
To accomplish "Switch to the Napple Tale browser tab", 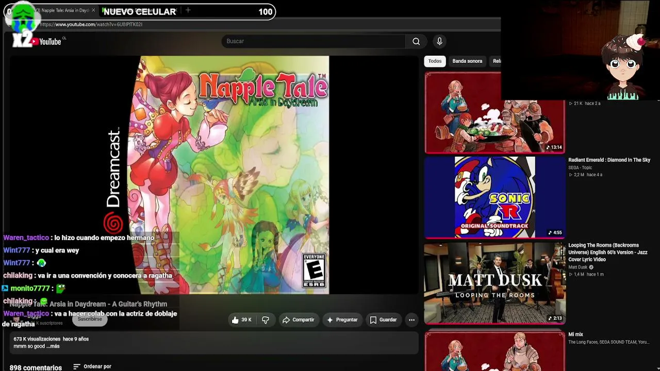I will 62,10.
